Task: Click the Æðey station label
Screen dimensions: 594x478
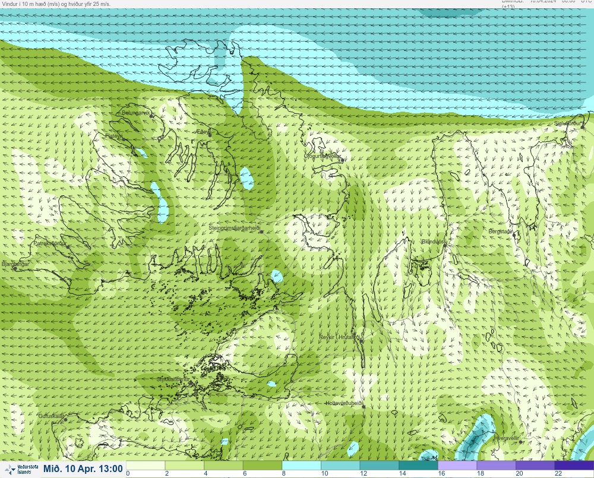Action: point(203,132)
